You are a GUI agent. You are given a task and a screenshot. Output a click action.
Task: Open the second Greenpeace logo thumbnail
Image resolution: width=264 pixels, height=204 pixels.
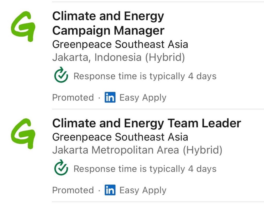tap(23, 133)
